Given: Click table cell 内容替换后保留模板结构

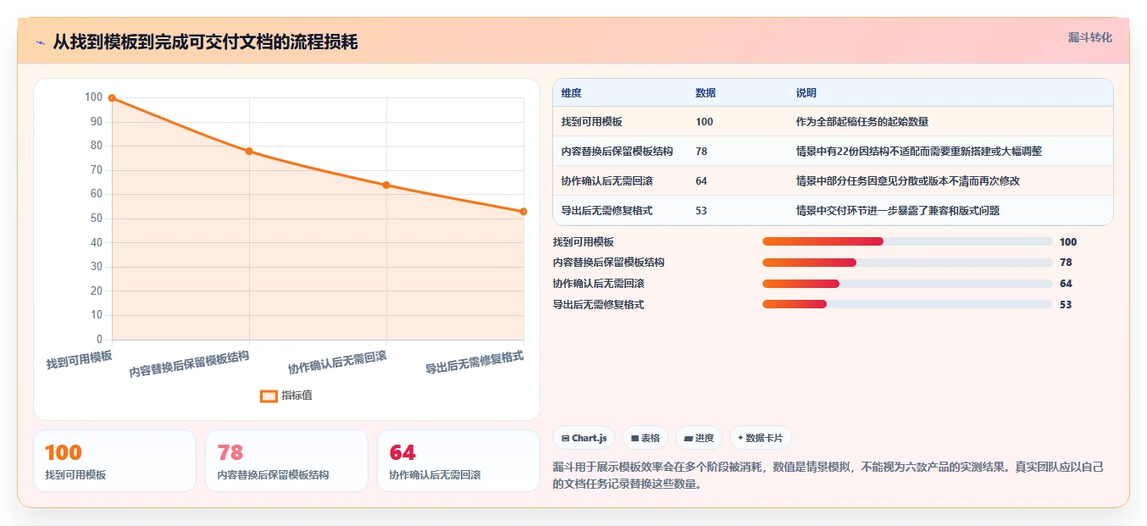Looking at the screenshot, I should point(617,152).
